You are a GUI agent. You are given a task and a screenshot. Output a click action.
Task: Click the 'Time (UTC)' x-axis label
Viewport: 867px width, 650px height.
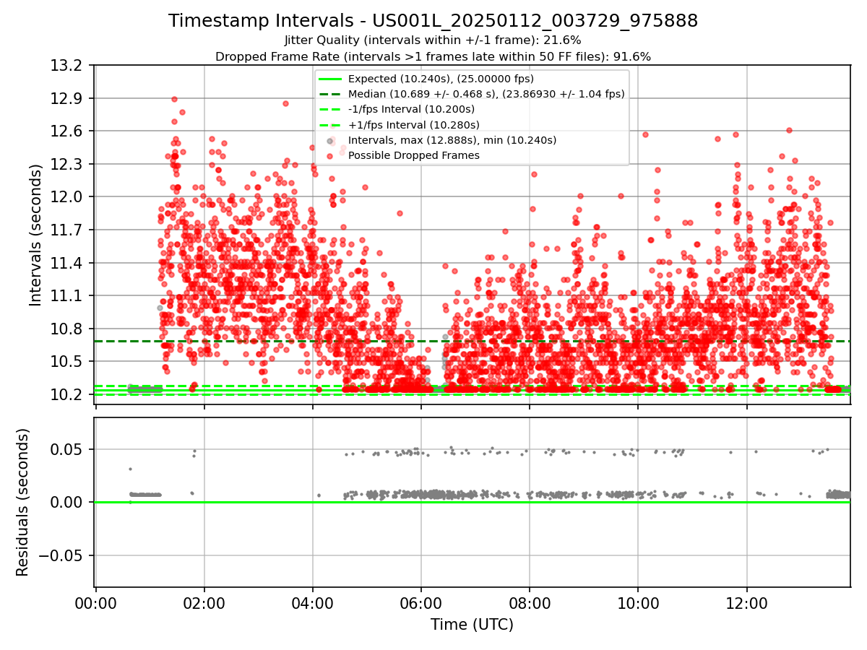(x=472, y=625)
